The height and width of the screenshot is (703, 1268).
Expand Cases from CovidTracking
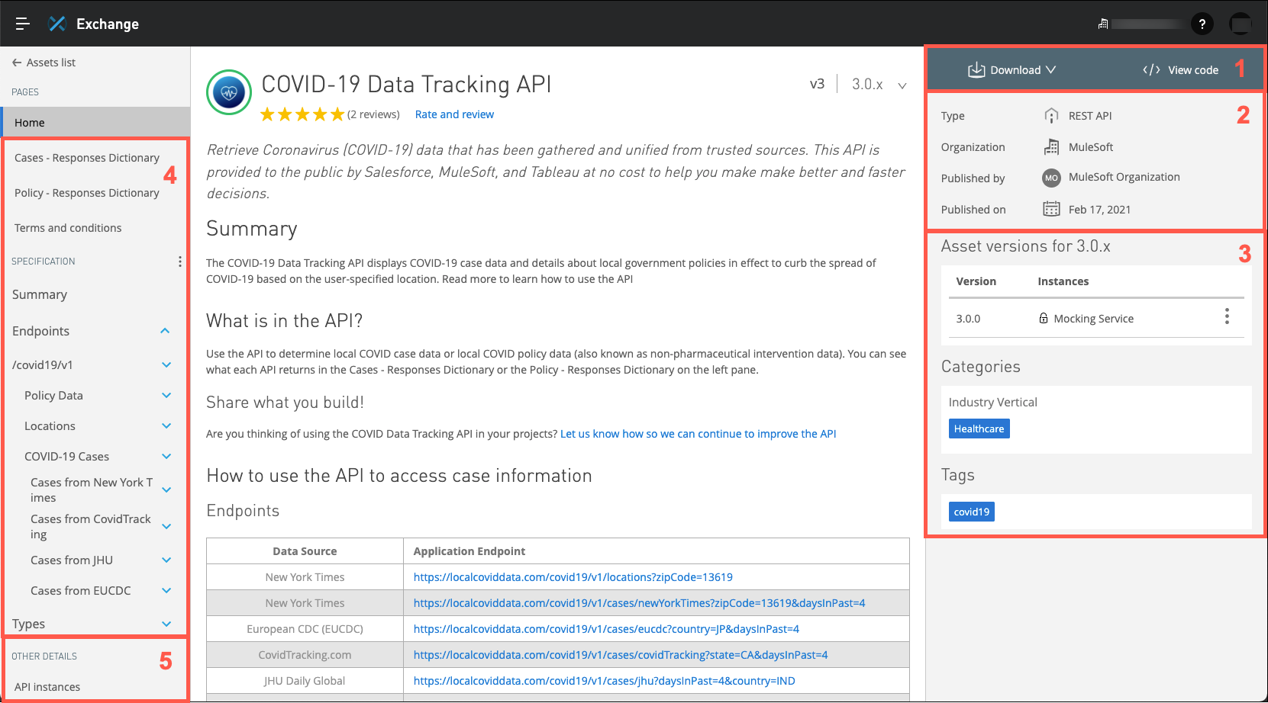tap(166, 527)
